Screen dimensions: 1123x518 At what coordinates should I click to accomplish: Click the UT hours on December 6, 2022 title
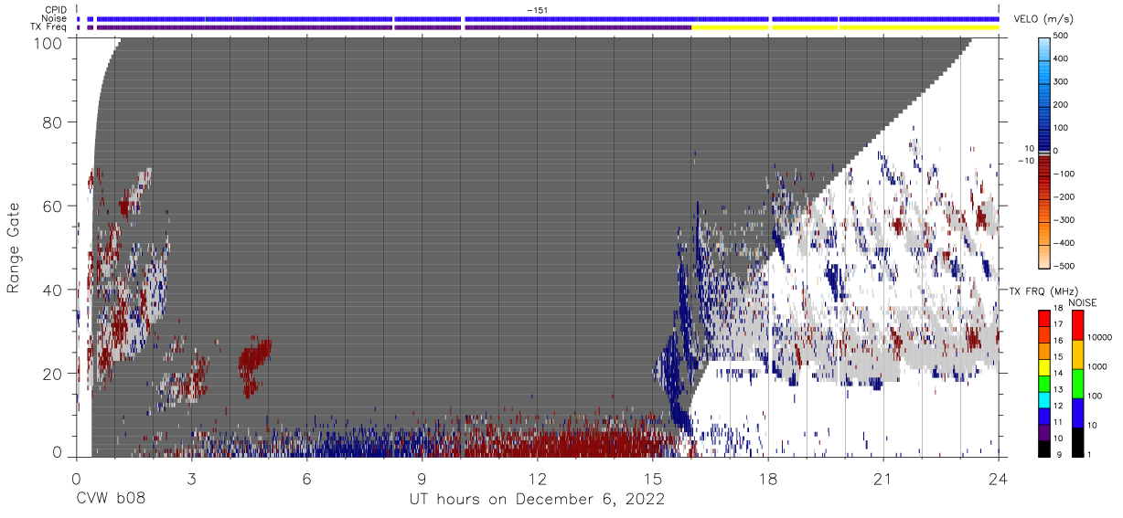[x=536, y=500]
